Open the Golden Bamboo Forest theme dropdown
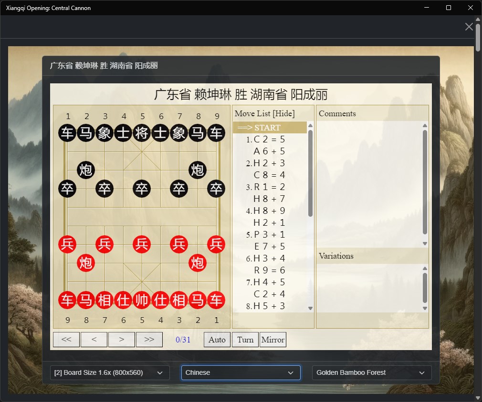This screenshot has width=482, height=402. 372,372
